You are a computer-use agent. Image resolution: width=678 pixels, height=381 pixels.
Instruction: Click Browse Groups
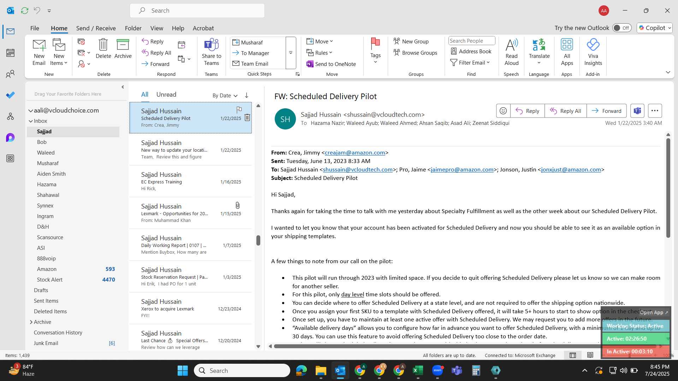pyautogui.click(x=415, y=53)
